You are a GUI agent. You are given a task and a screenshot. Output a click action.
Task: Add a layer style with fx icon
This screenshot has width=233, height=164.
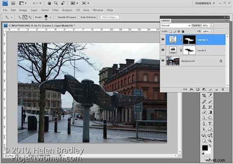[191, 89]
